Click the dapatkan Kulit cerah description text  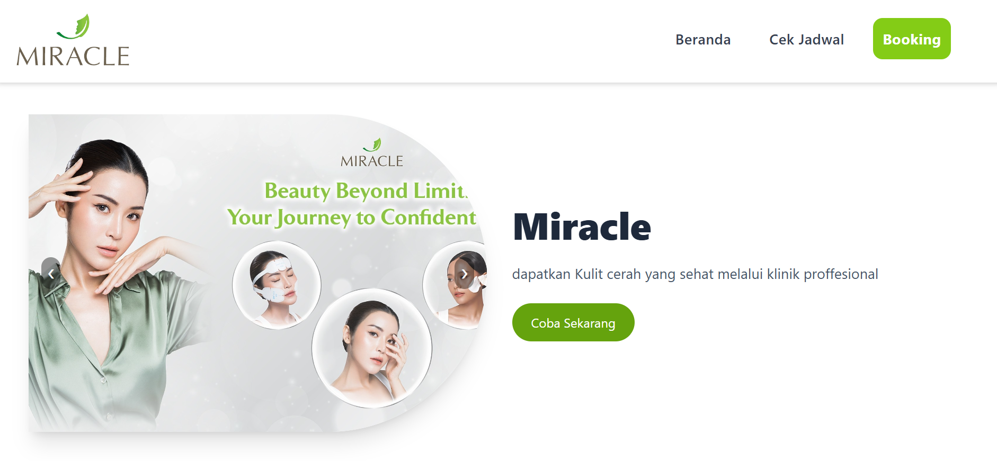695,274
